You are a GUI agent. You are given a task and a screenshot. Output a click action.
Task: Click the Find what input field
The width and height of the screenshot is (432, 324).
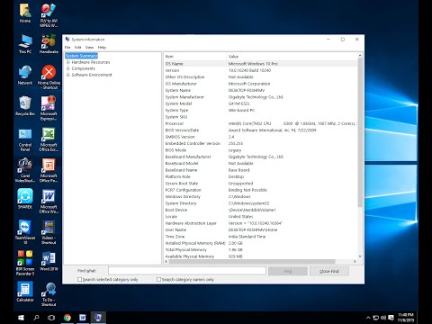click(187, 271)
